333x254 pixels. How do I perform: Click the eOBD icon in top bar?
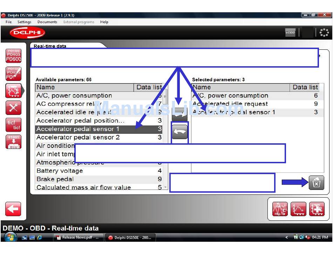coord(290,33)
